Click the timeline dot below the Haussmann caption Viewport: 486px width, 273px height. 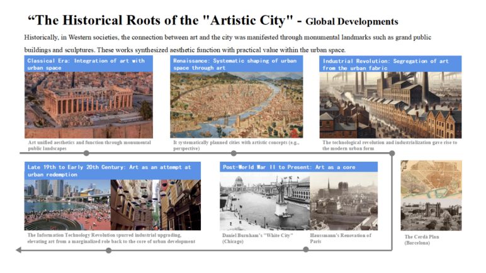[306, 250]
